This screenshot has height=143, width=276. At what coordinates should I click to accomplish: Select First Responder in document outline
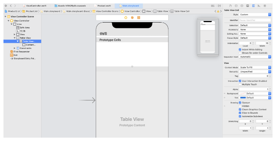click(20, 52)
